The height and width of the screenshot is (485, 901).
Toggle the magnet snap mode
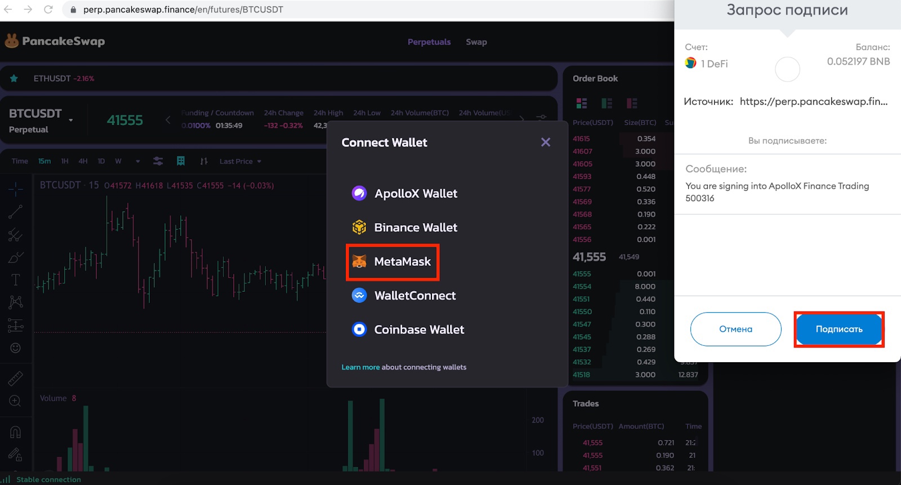15,432
